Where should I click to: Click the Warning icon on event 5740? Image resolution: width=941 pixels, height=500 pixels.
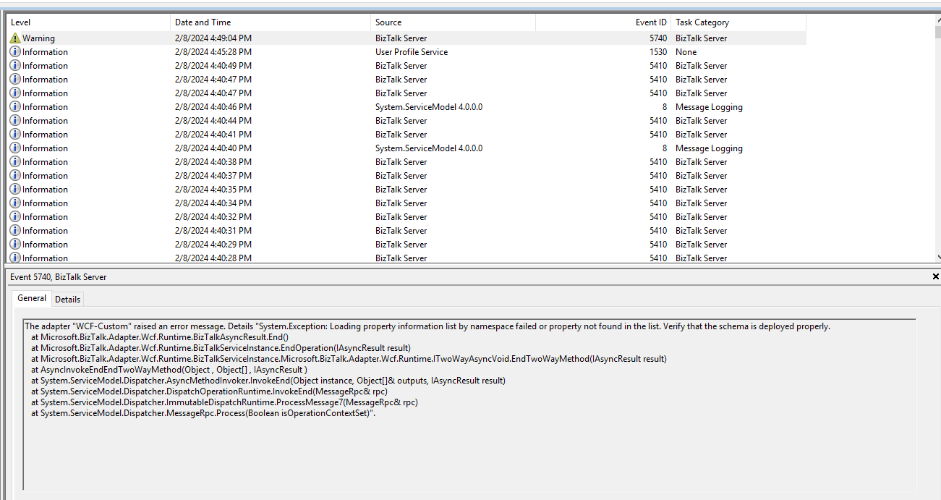[15, 38]
